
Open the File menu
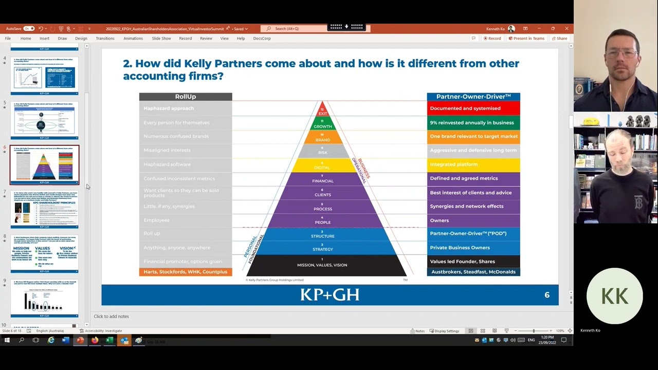coord(8,39)
